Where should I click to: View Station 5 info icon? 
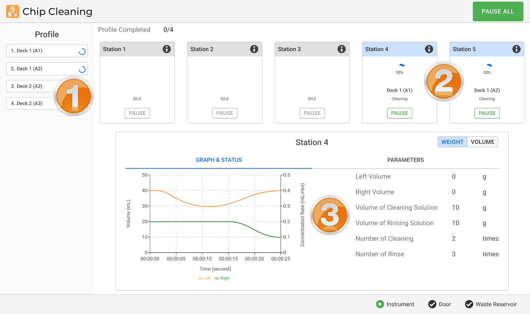[516, 49]
